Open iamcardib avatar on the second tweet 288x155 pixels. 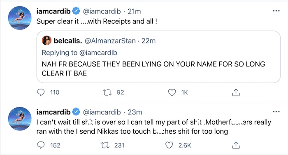point(20,119)
